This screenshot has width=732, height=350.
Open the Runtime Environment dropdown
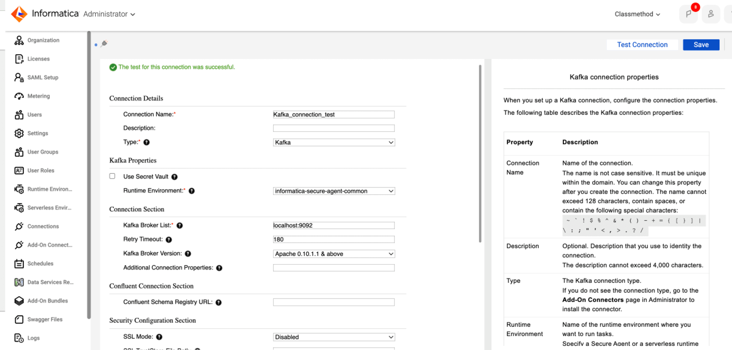pos(334,191)
